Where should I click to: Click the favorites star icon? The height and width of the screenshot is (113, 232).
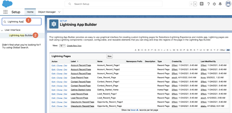pos(191,4)
